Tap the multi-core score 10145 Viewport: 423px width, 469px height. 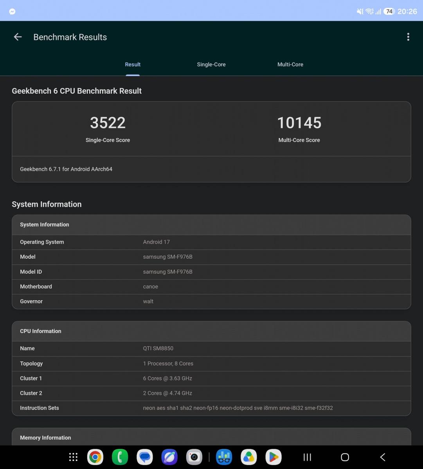coord(299,123)
